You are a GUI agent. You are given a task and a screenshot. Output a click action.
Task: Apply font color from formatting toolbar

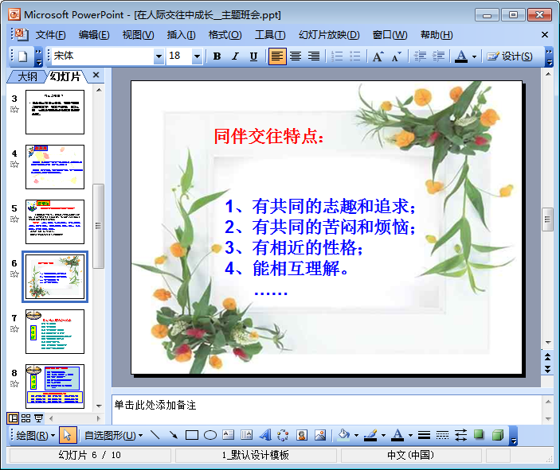[x=461, y=56]
